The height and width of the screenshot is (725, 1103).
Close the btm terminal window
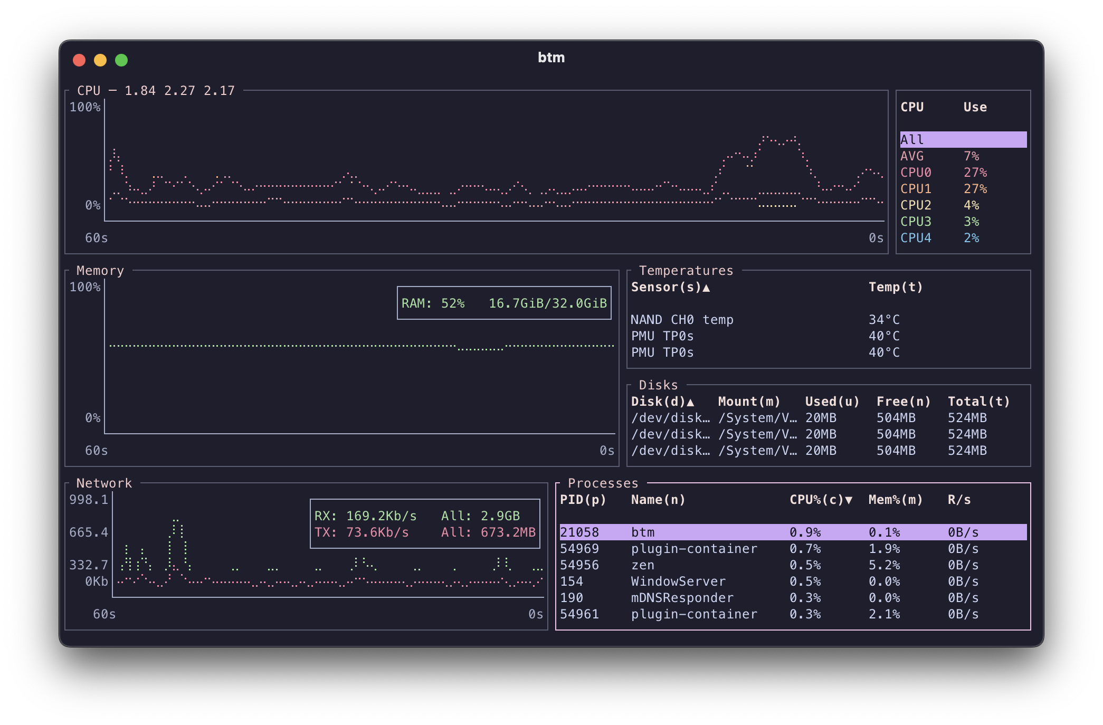(x=79, y=60)
